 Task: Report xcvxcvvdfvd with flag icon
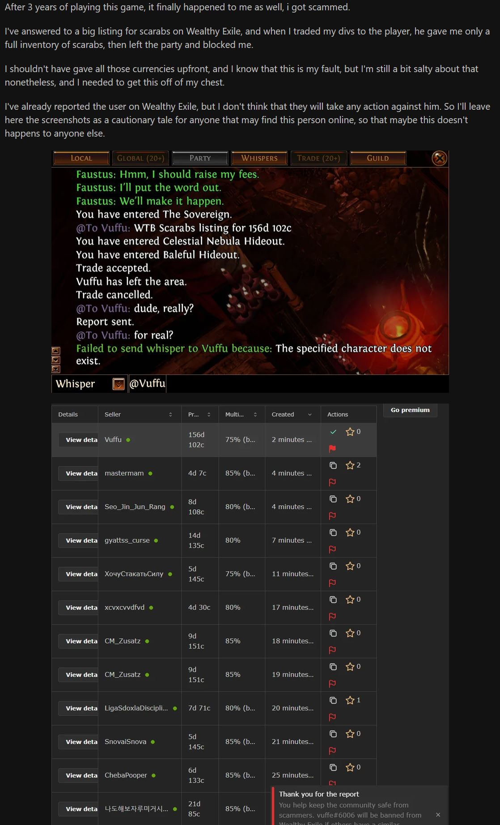point(332,617)
